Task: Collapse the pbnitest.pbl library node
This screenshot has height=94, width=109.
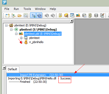Action: (x=16, y=34)
